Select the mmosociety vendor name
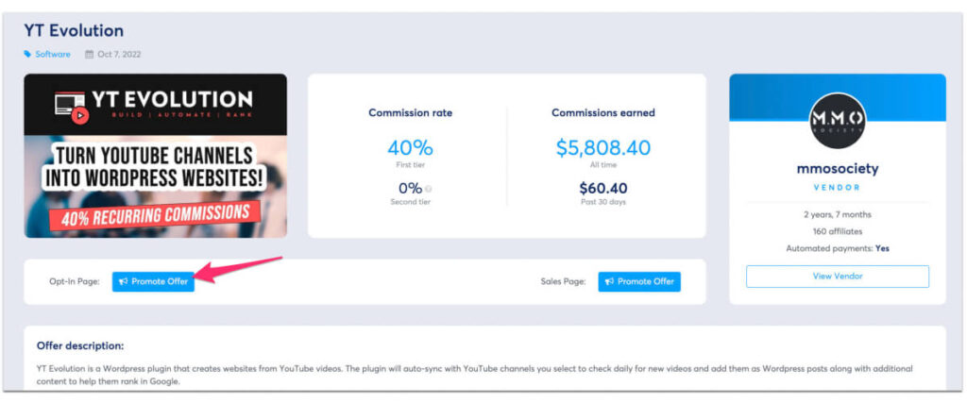967x403 pixels. click(x=837, y=170)
